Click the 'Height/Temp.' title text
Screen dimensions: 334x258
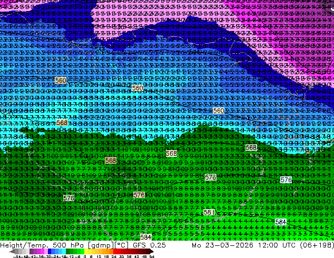[23, 245]
